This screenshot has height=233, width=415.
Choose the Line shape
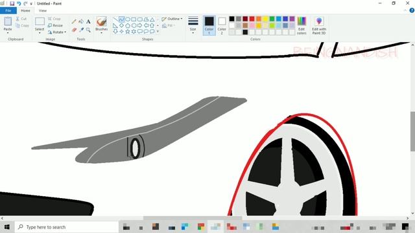(x=115, y=19)
